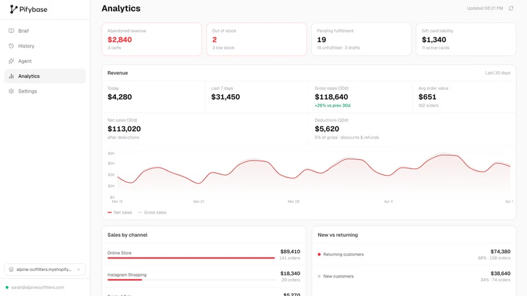Click the Net sales $113,020 value

(x=124, y=129)
